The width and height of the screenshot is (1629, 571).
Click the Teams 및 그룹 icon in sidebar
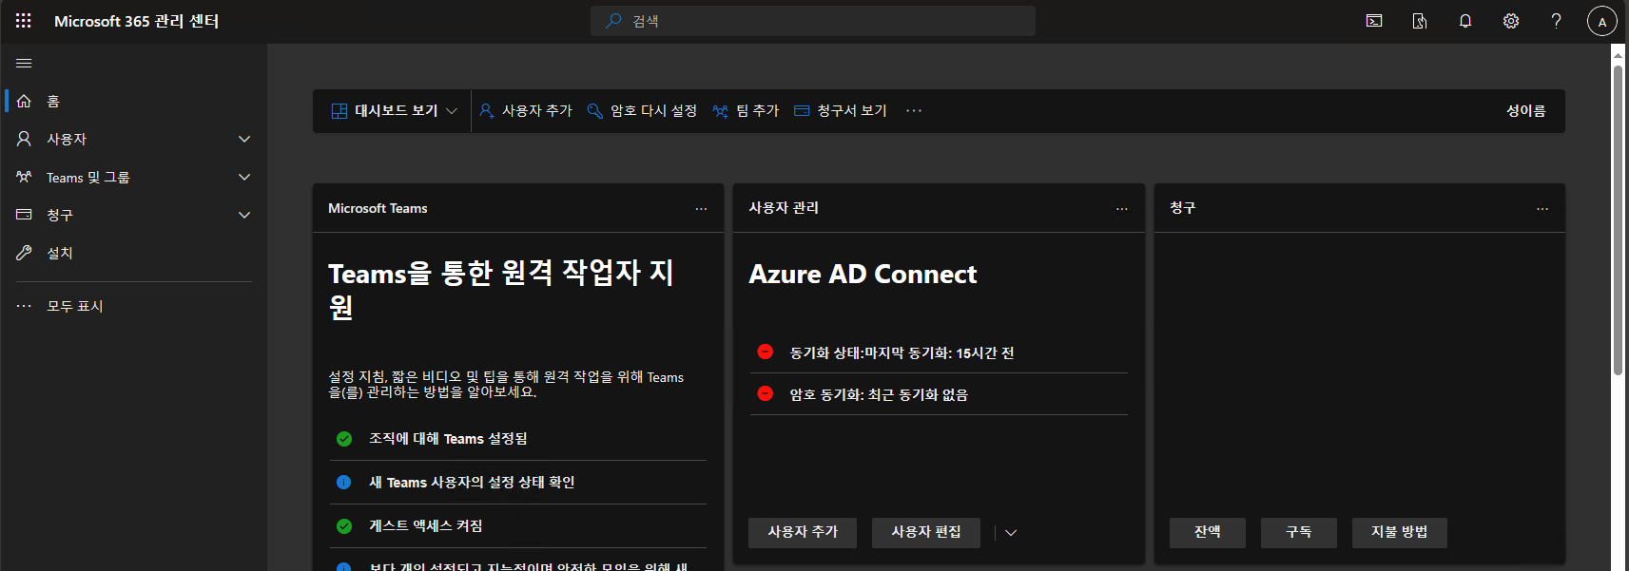click(x=24, y=177)
